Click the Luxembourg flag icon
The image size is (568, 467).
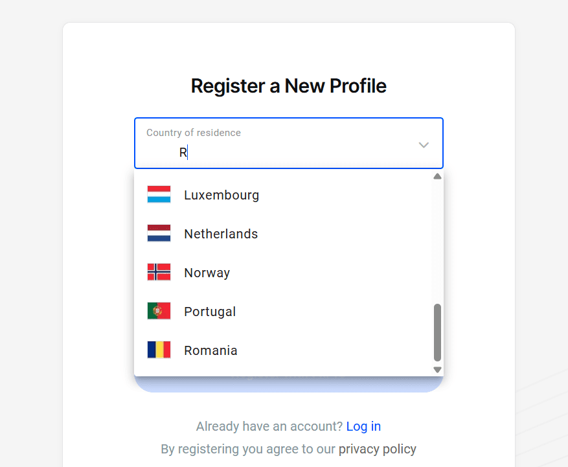[x=159, y=195]
